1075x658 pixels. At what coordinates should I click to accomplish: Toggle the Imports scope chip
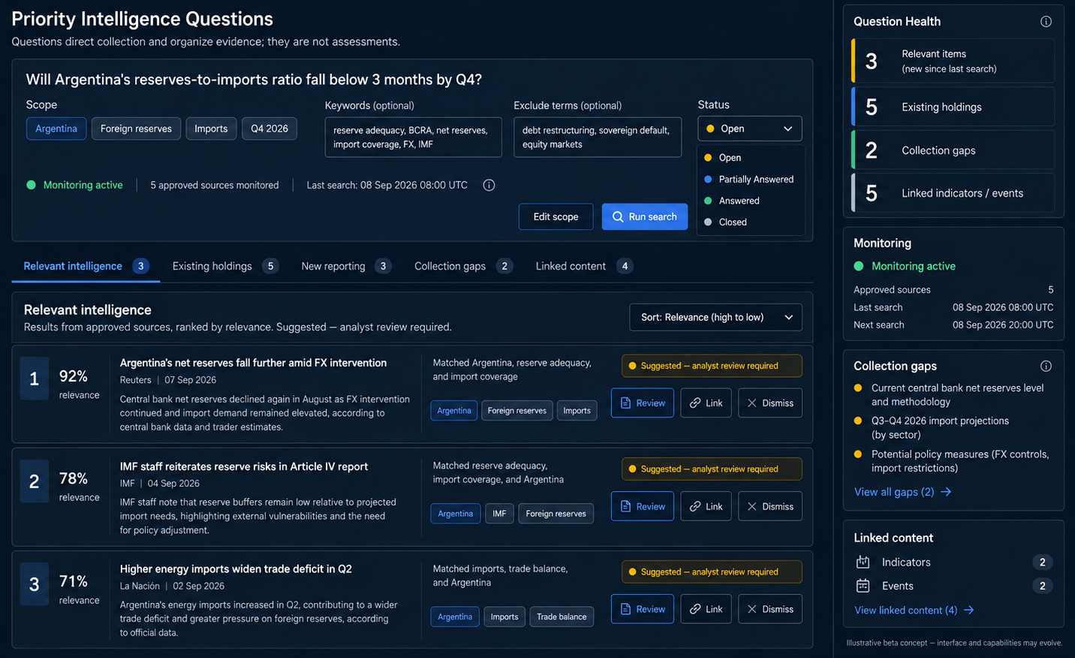pos(211,128)
